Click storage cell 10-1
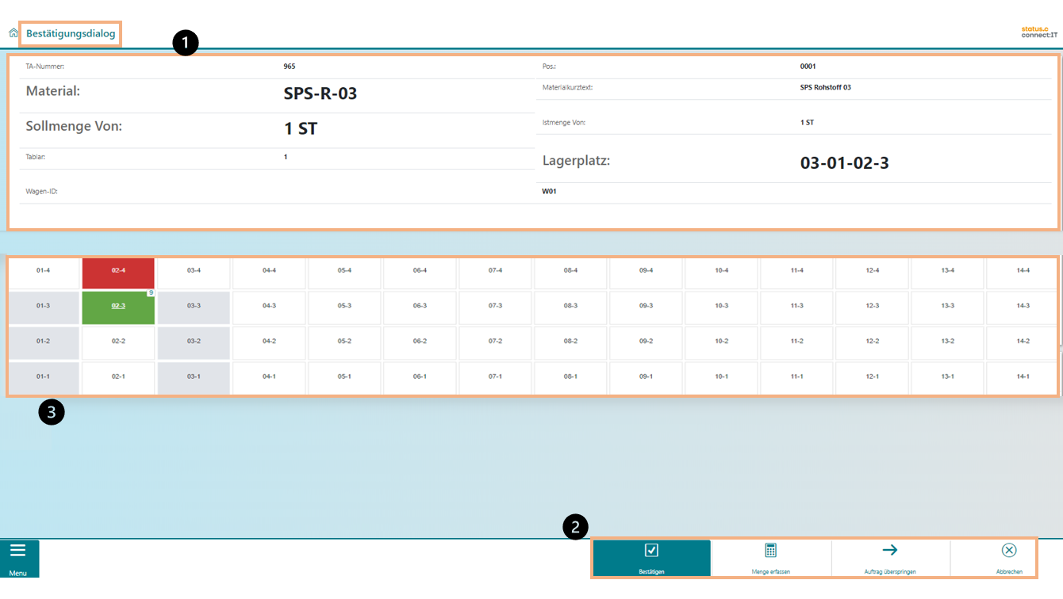The image size is (1063, 599). click(x=721, y=377)
